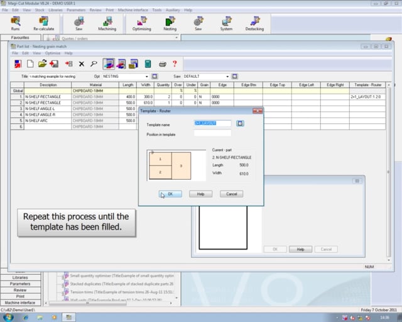Print the part list with printer icon

coord(163,64)
